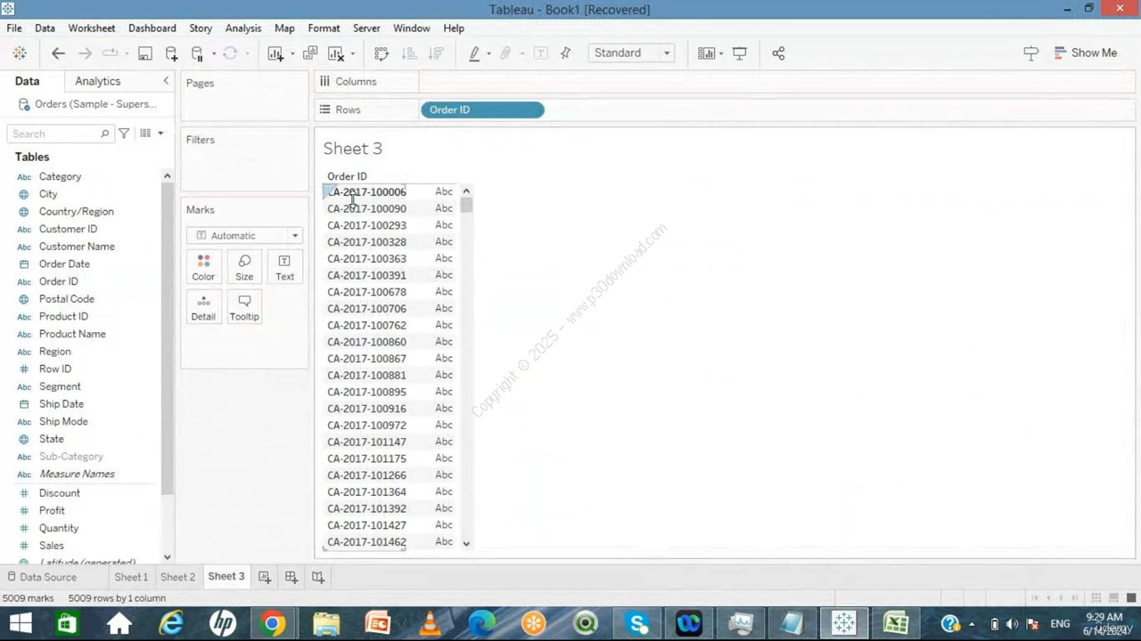Collapse the Data pane with the arrow

point(165,81)
